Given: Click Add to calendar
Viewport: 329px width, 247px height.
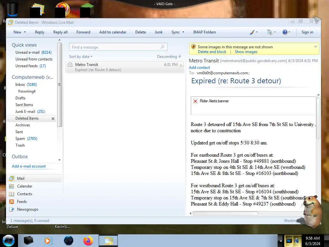Looking at the screenshot, I should pos(113,32).
